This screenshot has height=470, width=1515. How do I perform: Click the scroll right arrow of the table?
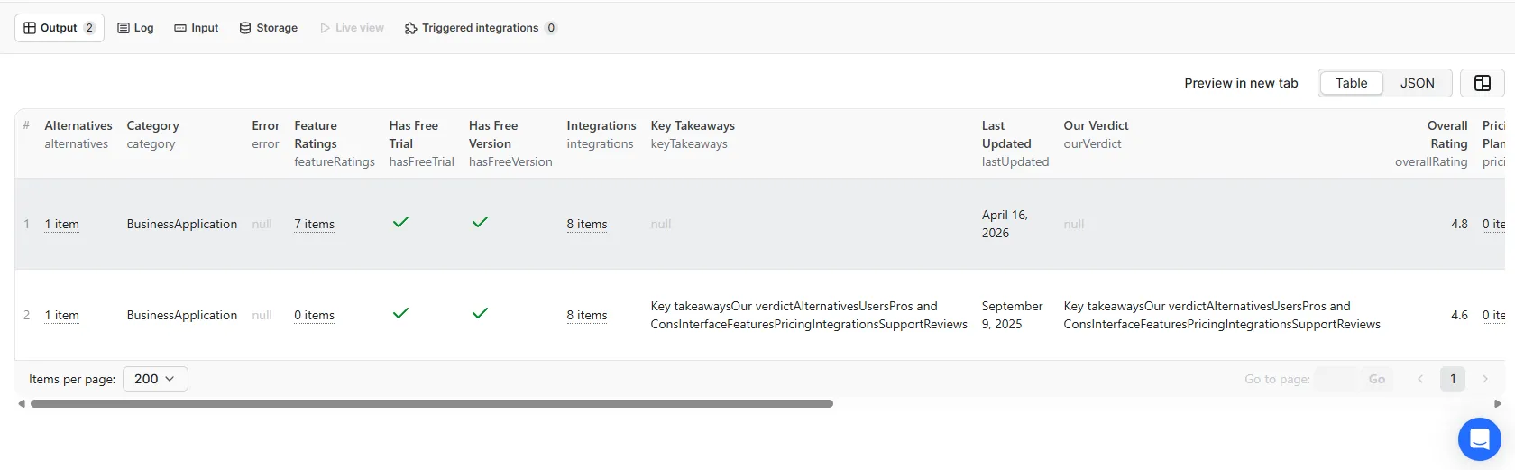click(x=1498, y=404)
